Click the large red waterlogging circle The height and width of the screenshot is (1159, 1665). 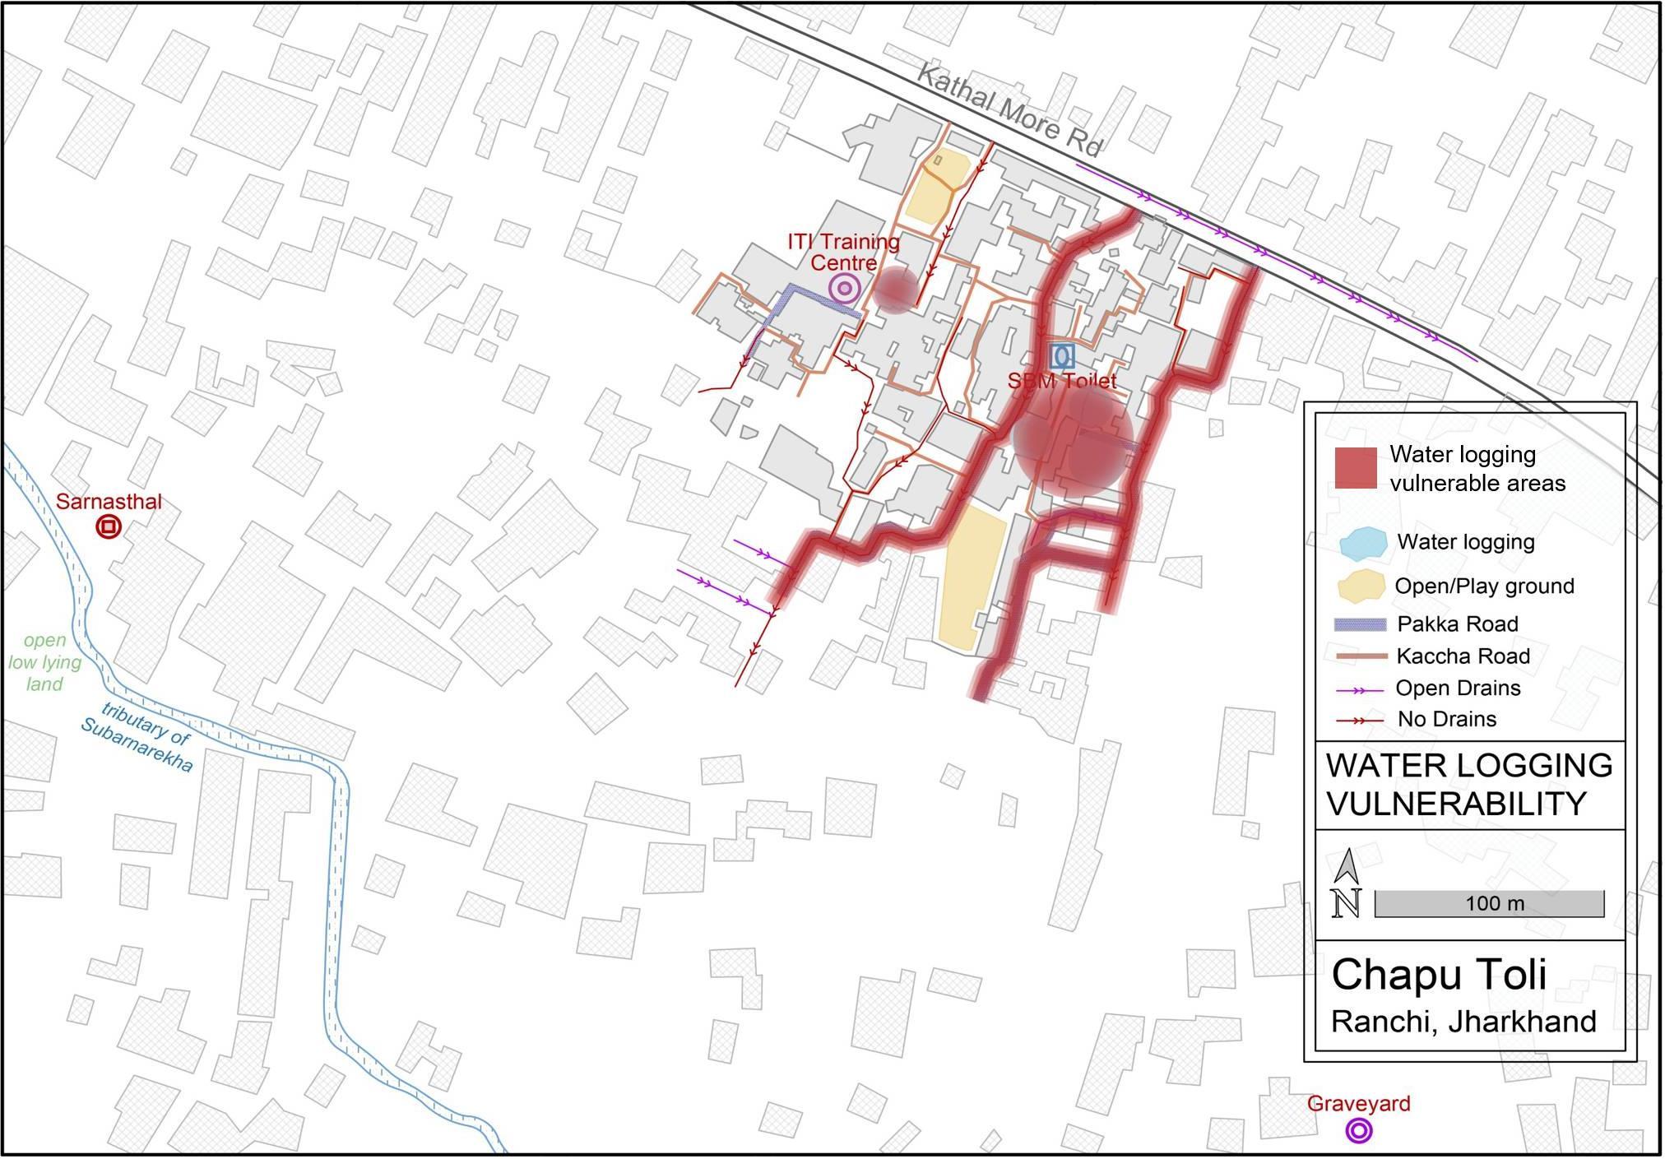click(x=1074, y=442)
